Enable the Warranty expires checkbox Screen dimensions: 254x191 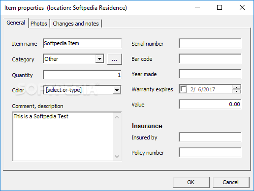(184, 89)
